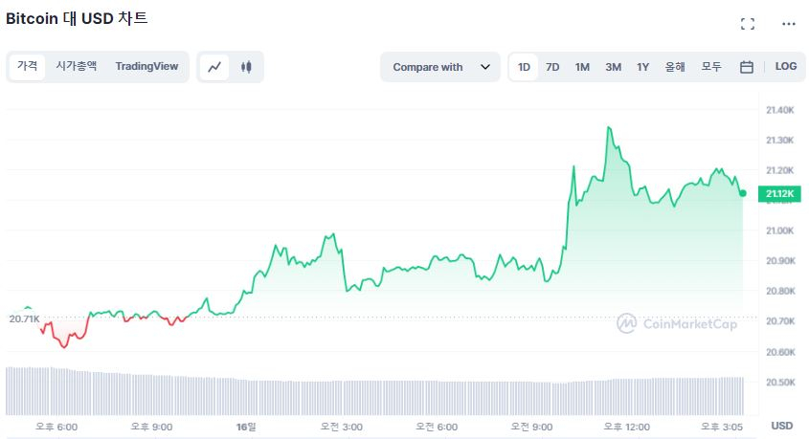This screenshot has height=439, width=809.
Task: Select the 올해 time range
Action: pyautogui.click(x=675, y=67)
